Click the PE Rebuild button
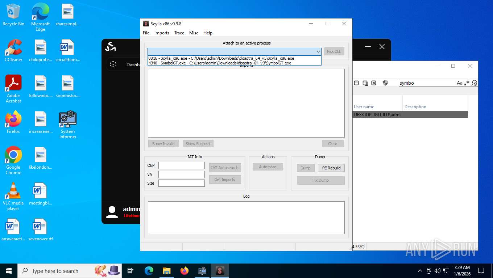493x278 pixels. coord(331,168)
